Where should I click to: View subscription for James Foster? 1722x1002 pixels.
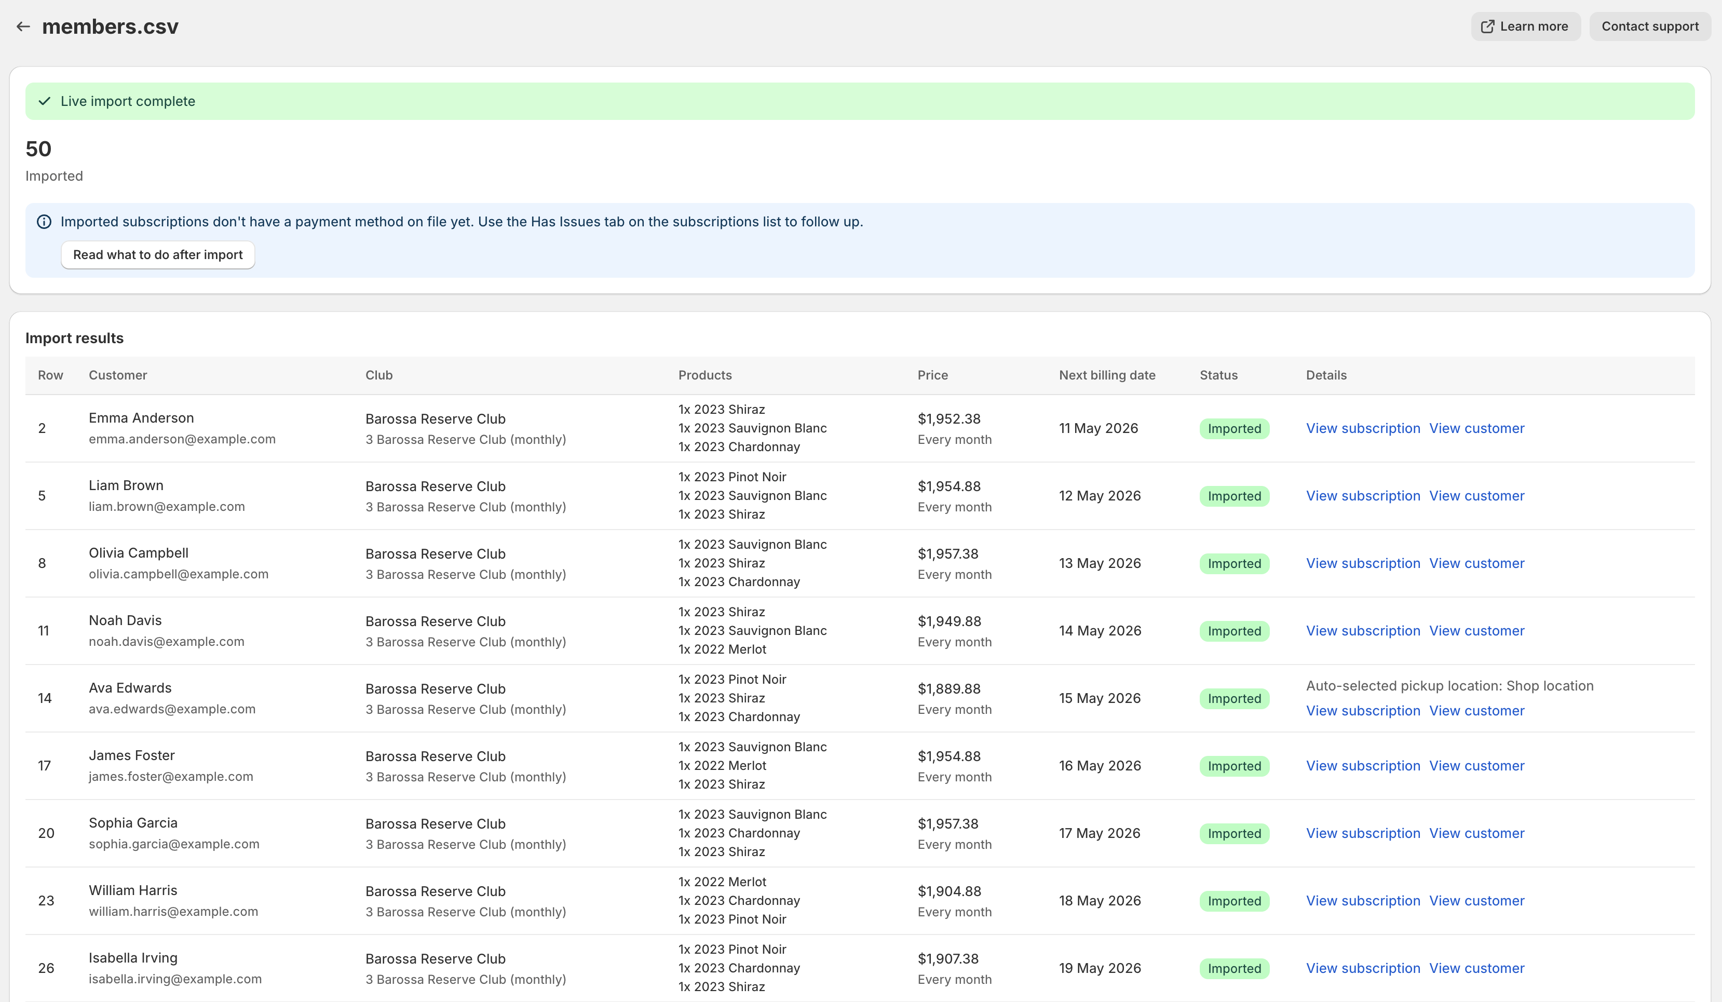tap(1363, 766)
